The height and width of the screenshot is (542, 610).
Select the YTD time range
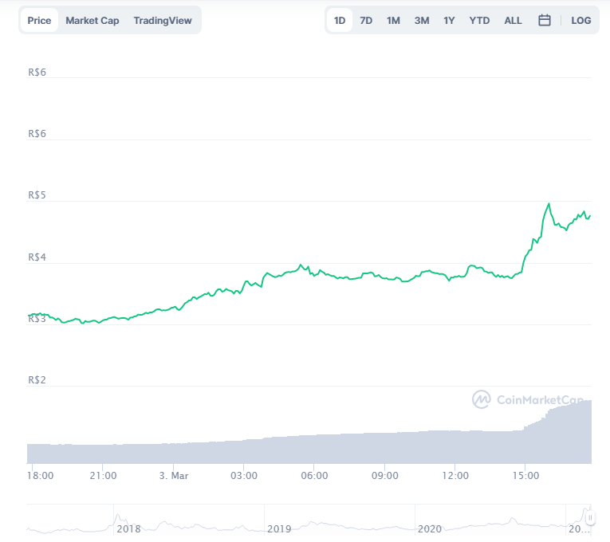click(479, 20)
